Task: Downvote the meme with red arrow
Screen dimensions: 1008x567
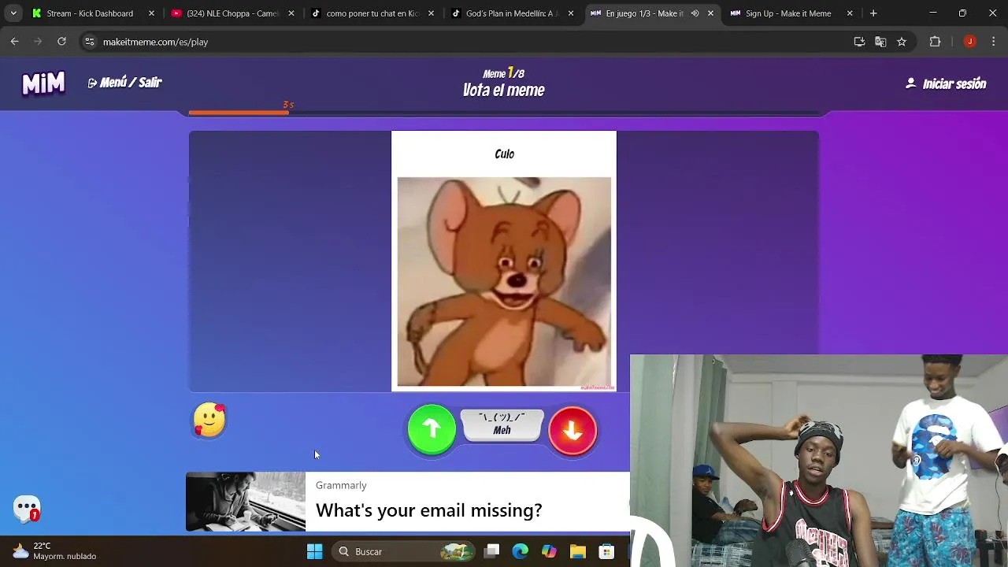Action: tap(573, 430)
